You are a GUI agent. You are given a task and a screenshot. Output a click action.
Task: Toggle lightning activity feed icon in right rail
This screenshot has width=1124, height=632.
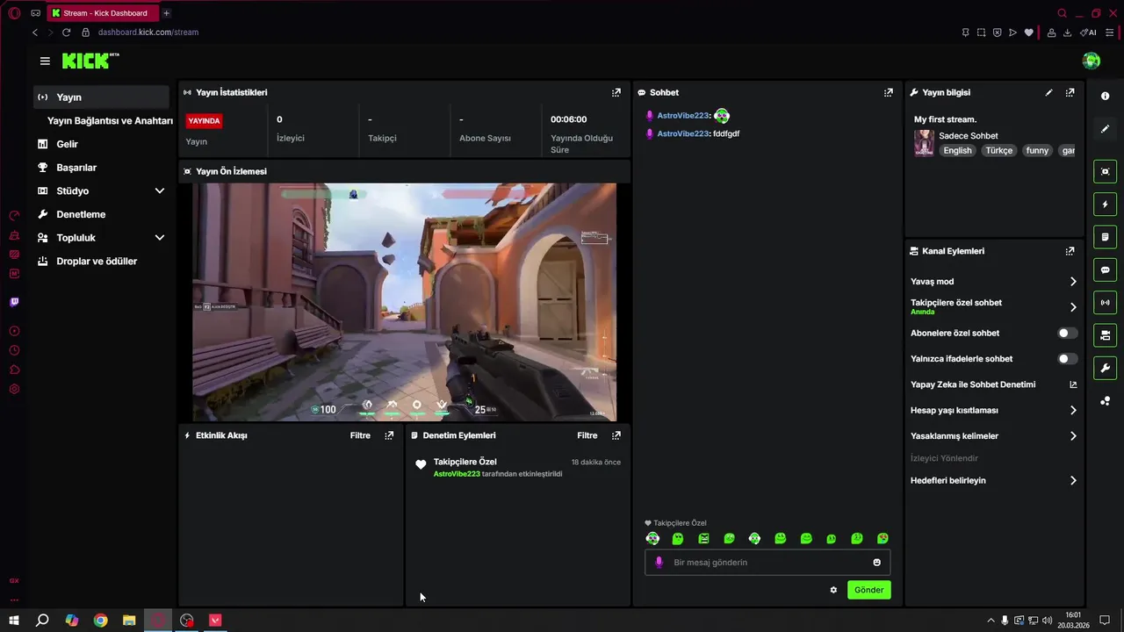click(x=1105, y=205)
